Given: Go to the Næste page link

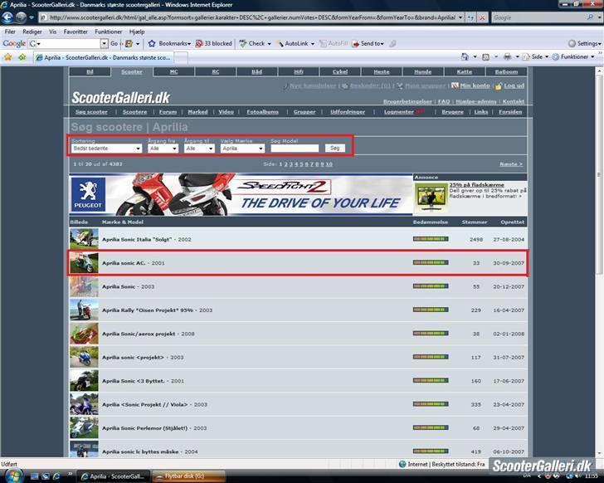Looking at the screenshot, I should click(510, 164).
